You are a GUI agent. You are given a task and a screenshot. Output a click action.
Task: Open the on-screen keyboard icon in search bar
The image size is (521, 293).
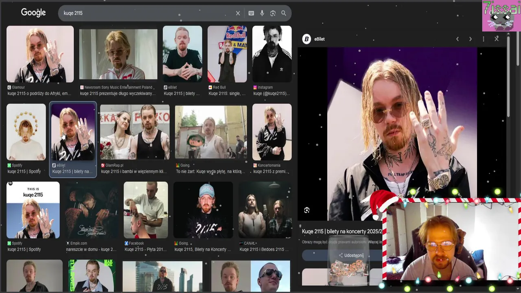pos(251,13)
